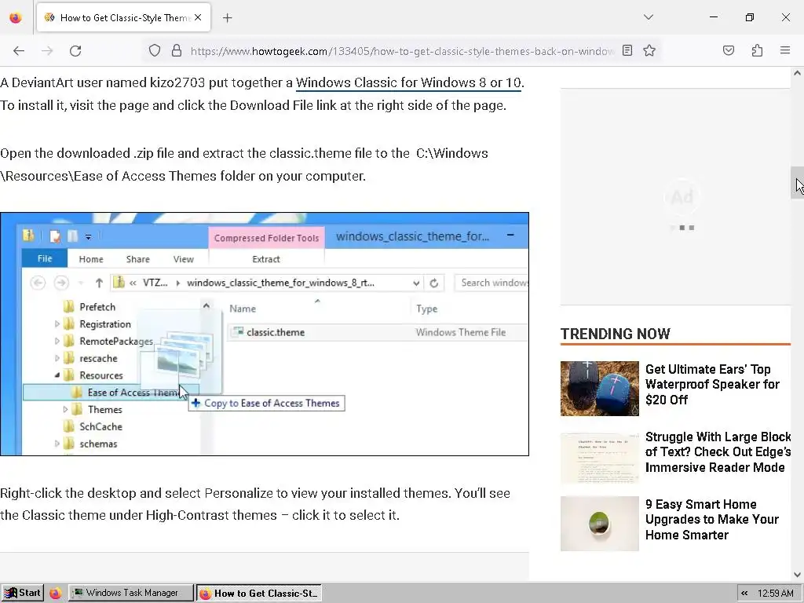Click the smart home device thumbnail
This screenshot has width=804, height=603.
point(599,524)
